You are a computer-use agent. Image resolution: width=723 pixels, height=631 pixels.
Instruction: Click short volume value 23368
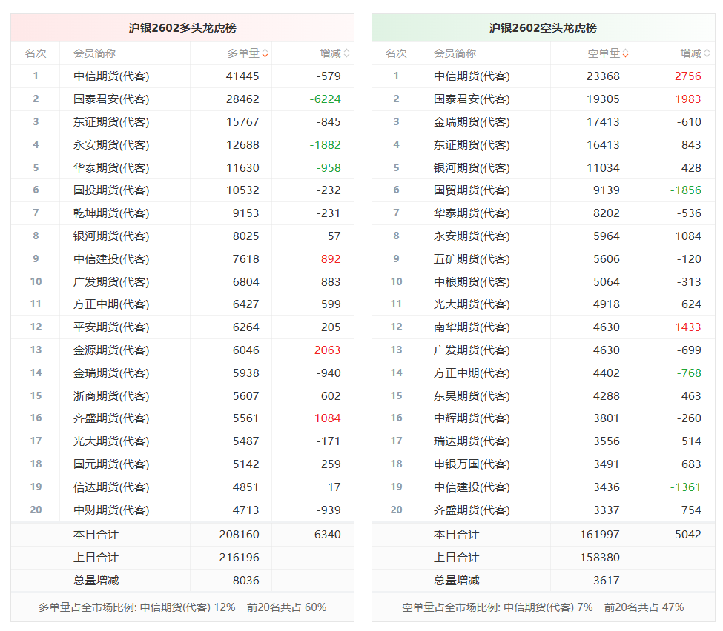(603, 76)
